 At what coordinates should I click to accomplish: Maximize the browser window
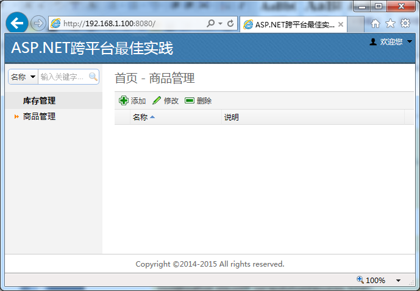[x=378, y=6]
